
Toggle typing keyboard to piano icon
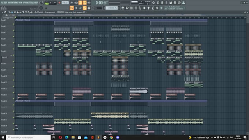pyautogui.click(x=72, y=8)
